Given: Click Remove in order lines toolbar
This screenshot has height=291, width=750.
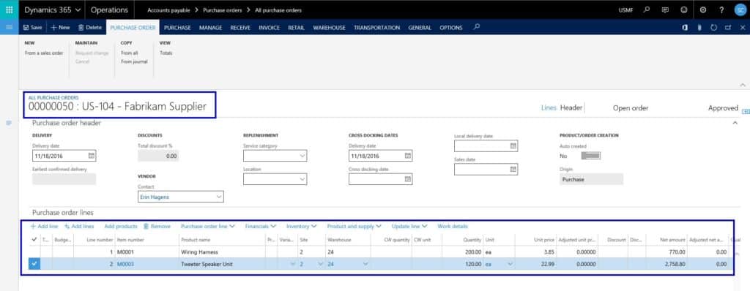Looking at the screenshot, I should [x=157, y=226].
